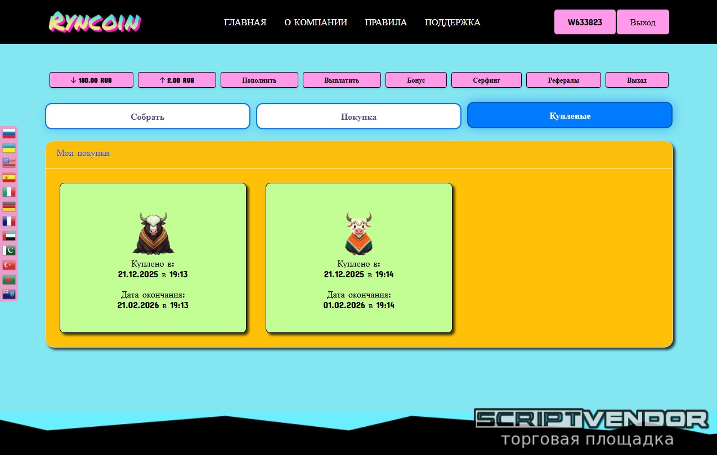
Task: Click the Ryncoin logo
Action: (x=95, y=22)
